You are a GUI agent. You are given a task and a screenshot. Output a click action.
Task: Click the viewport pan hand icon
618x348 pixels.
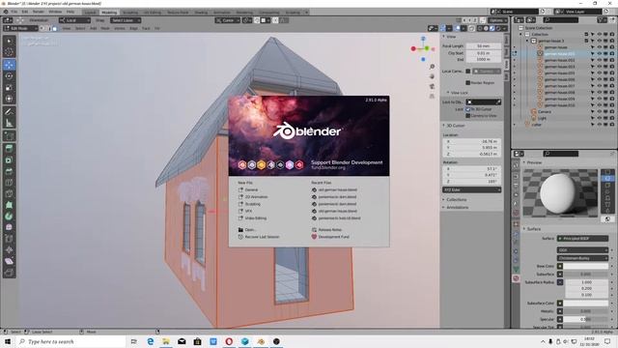(x=432, y=76)
